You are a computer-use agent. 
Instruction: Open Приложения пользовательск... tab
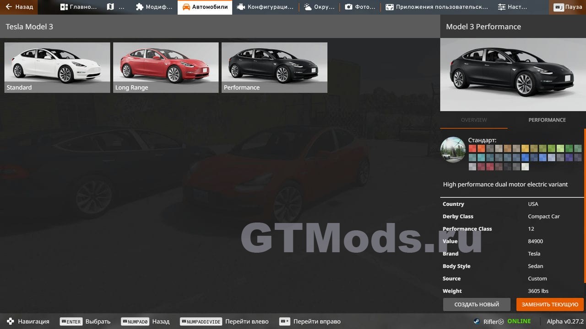[x=436, y=7]
